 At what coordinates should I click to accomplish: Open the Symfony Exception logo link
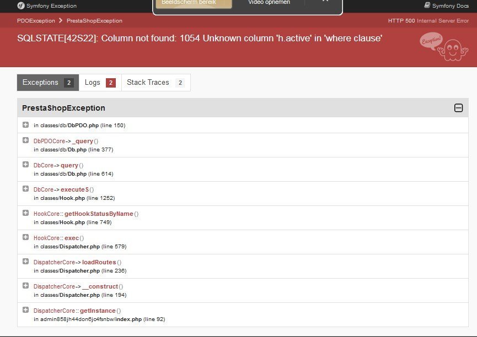[x=47, y=6]
